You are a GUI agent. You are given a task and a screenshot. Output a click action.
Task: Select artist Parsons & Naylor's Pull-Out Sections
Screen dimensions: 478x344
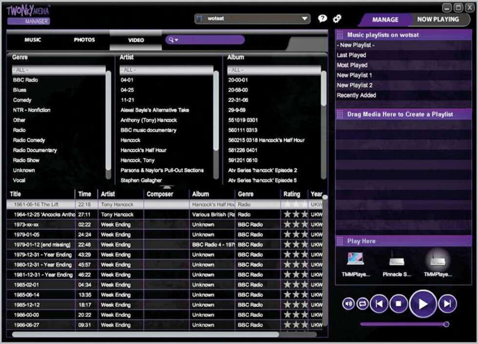point(162,170)
